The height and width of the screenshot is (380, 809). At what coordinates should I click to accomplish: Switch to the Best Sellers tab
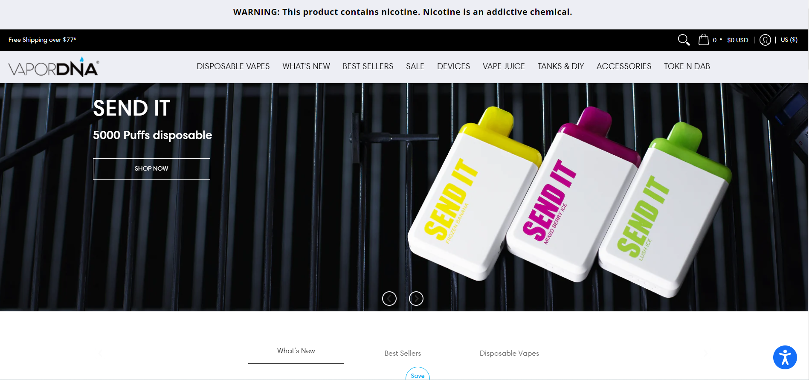click(403, 353)
